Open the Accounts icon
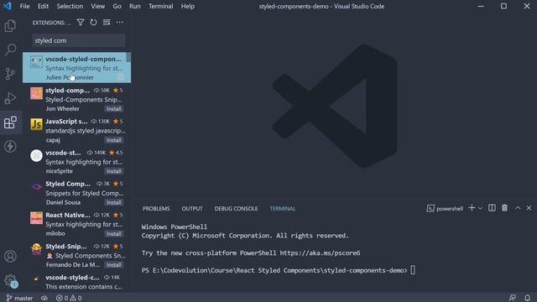 [10, 256]
